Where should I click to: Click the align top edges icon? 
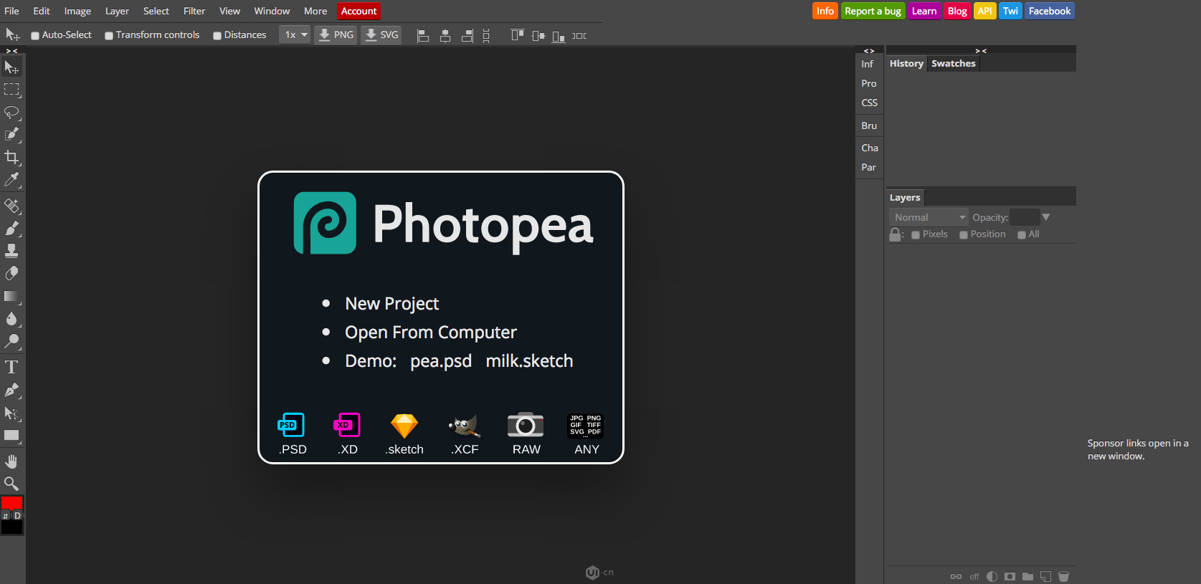[x=517, y=35]
